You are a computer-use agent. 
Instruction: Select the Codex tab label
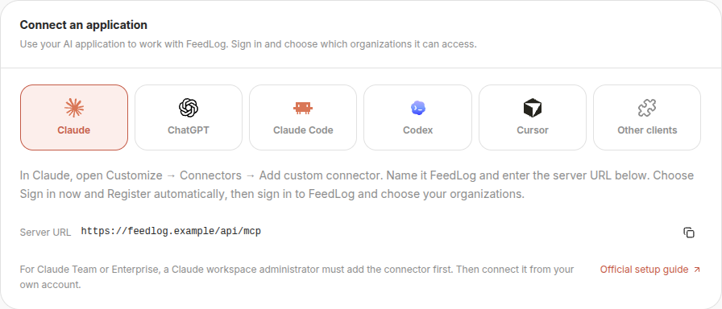[x=417, y=130]
